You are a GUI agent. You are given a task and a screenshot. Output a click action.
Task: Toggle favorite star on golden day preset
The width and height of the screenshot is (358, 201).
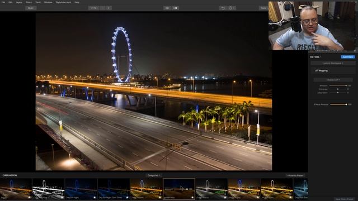tap(192, 197)
